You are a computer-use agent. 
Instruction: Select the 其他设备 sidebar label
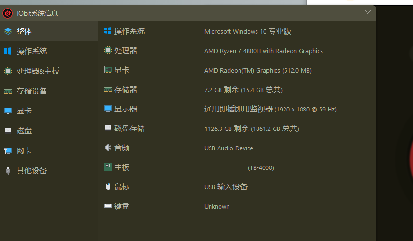tap(32, 171)
